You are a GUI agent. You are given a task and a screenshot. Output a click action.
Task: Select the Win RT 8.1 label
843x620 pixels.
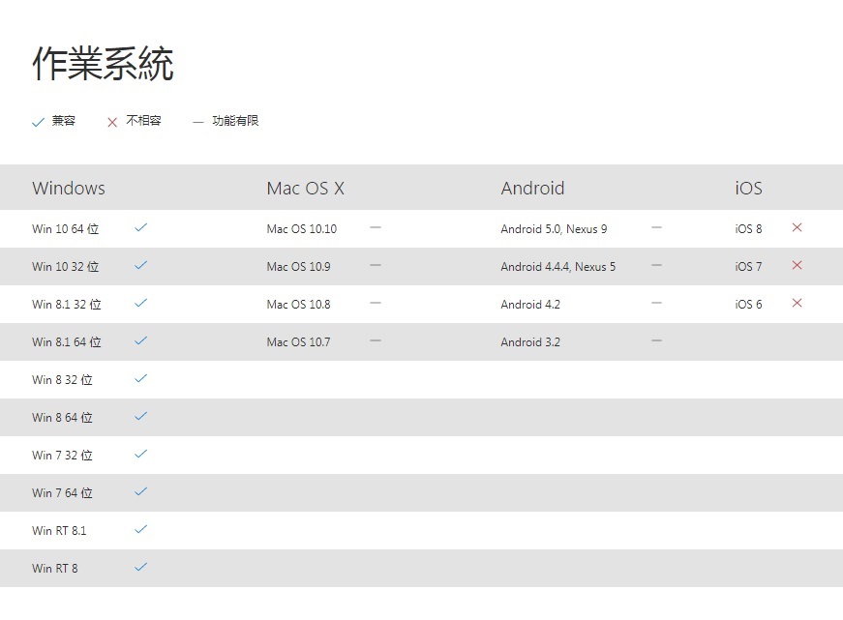click(59, 531)
